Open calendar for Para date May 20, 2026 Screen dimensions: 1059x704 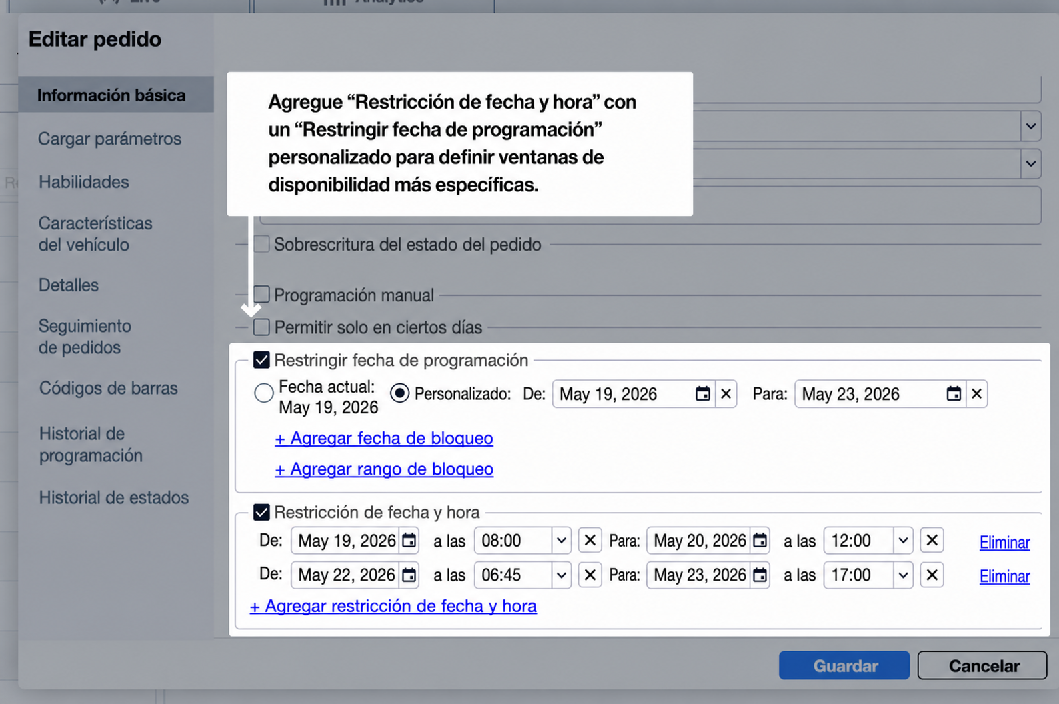(x=760, y=540)
